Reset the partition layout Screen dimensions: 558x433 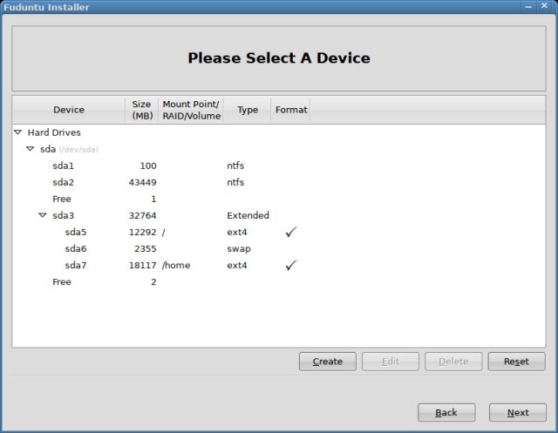[516, 362]
